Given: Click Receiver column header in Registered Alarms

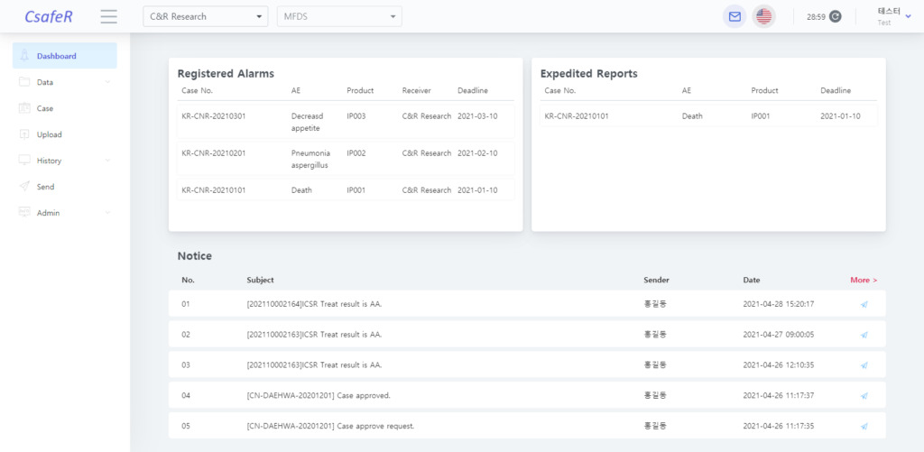Looking at the screenshot, I should point(417,91).
